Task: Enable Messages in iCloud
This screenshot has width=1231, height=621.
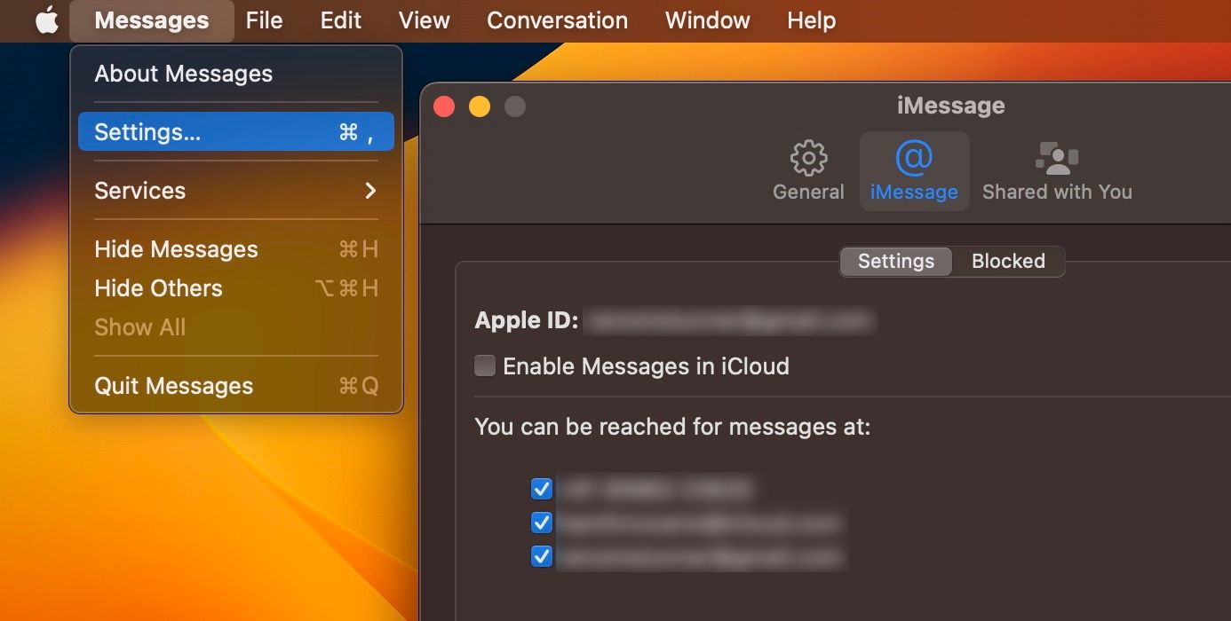Action: (484, 365)
